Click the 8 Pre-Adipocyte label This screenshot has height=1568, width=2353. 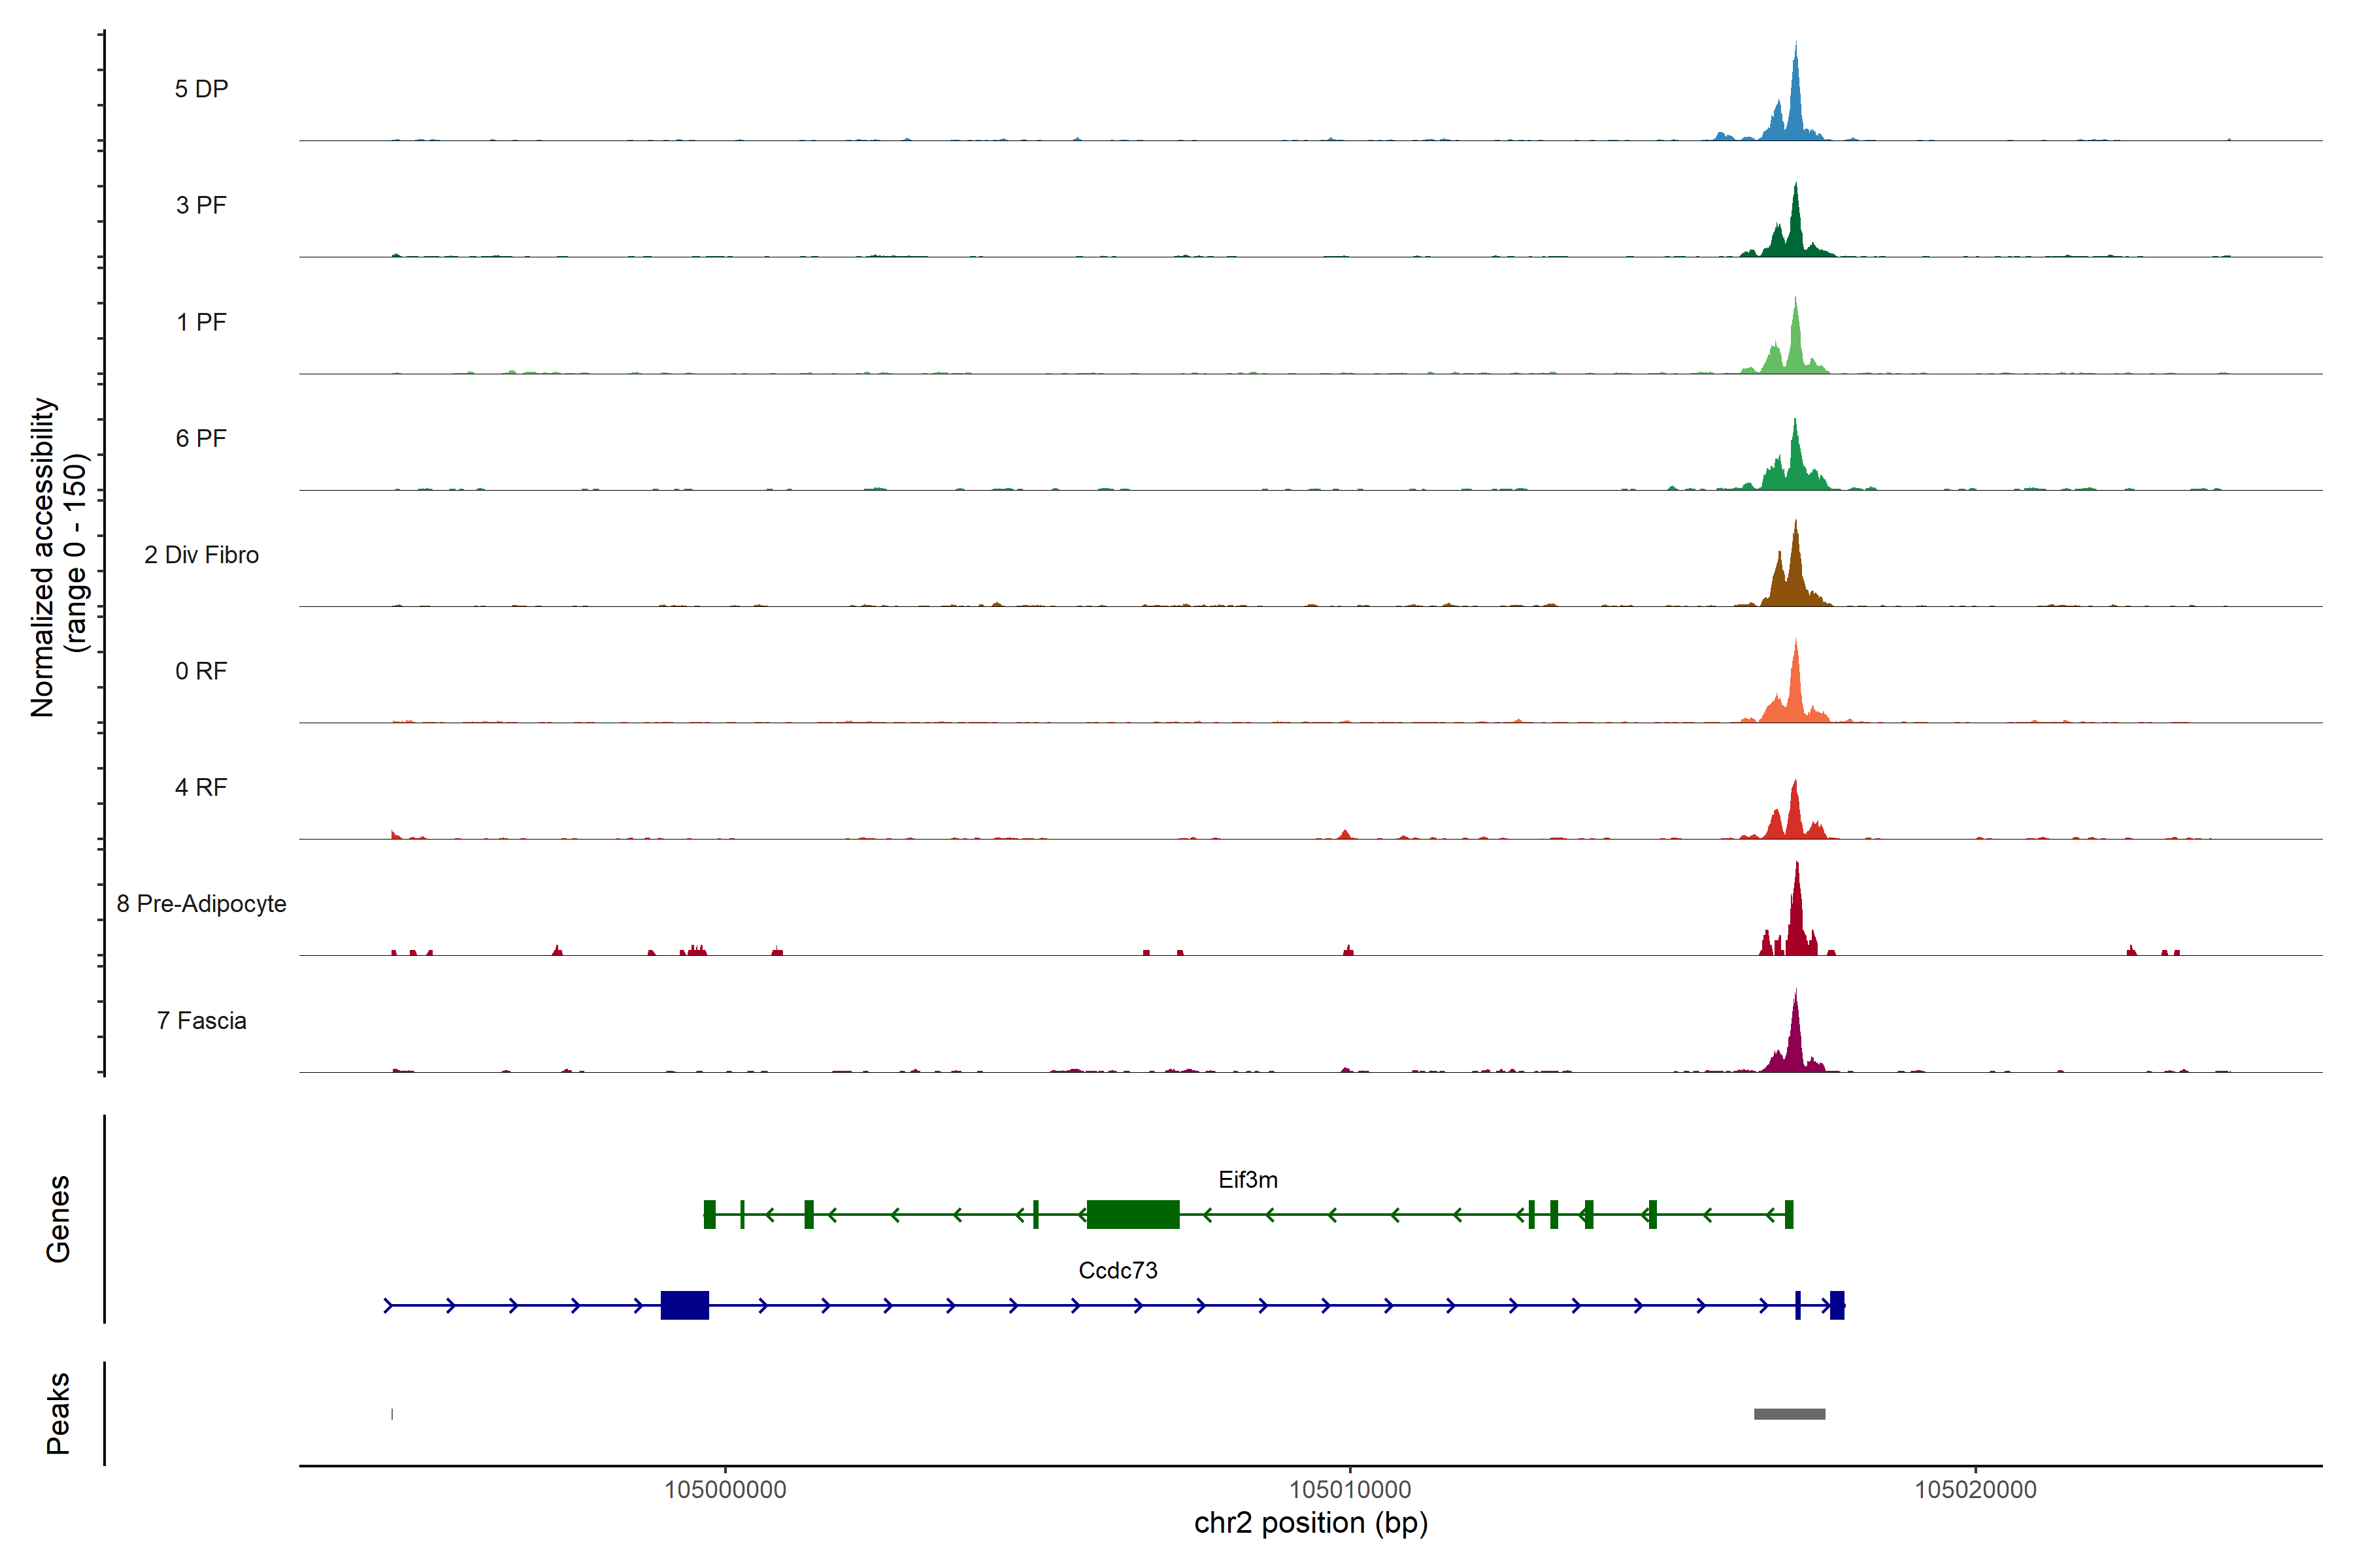[201, 904]
